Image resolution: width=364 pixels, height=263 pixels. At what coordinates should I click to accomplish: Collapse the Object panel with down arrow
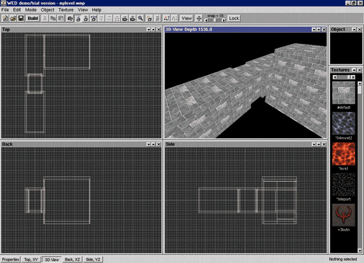[354, 29]
